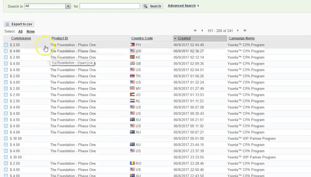311x177 pixels.
Task: Click the KE flag icon
Action: (x=132, y=57)
